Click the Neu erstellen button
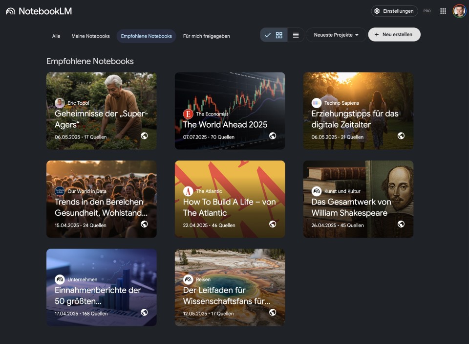The image size is (469, 344). point(394,35)
